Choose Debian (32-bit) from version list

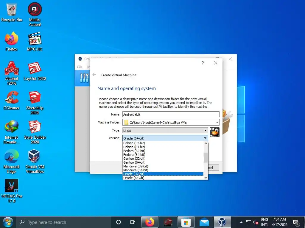click(x=163, y=143)
